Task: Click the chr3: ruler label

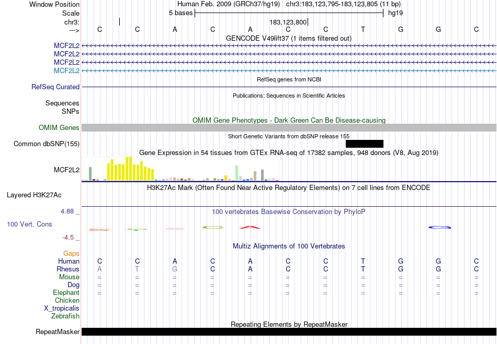Action: (x=72, y=22)
